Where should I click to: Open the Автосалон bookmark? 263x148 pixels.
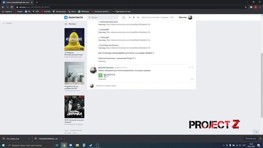[x=100, y=12]
